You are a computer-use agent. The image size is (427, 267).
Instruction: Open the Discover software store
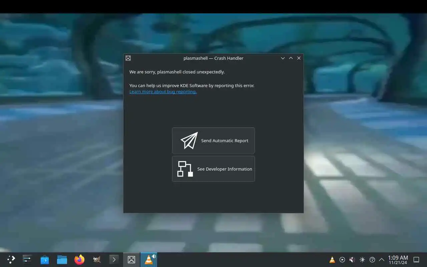point(45,259)
